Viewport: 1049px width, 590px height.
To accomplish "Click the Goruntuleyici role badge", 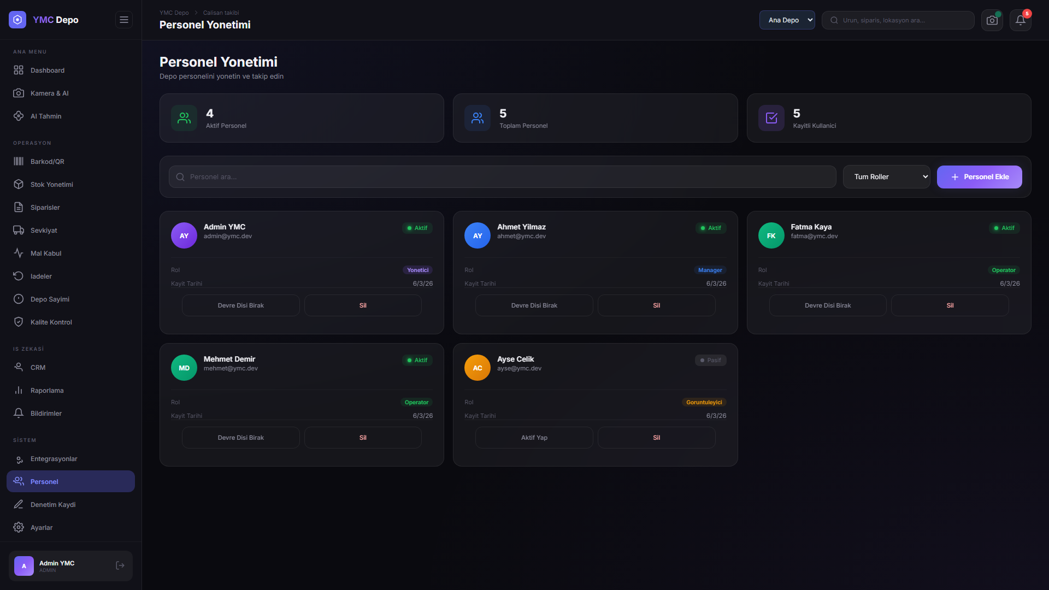I will [704, 402].
